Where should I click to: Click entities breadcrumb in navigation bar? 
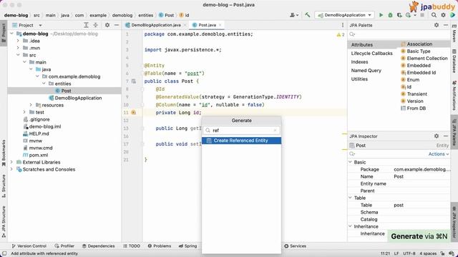pos(145,15)
